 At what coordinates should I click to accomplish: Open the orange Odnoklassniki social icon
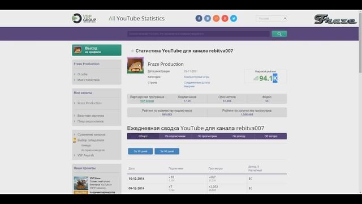tap(216, 19)
